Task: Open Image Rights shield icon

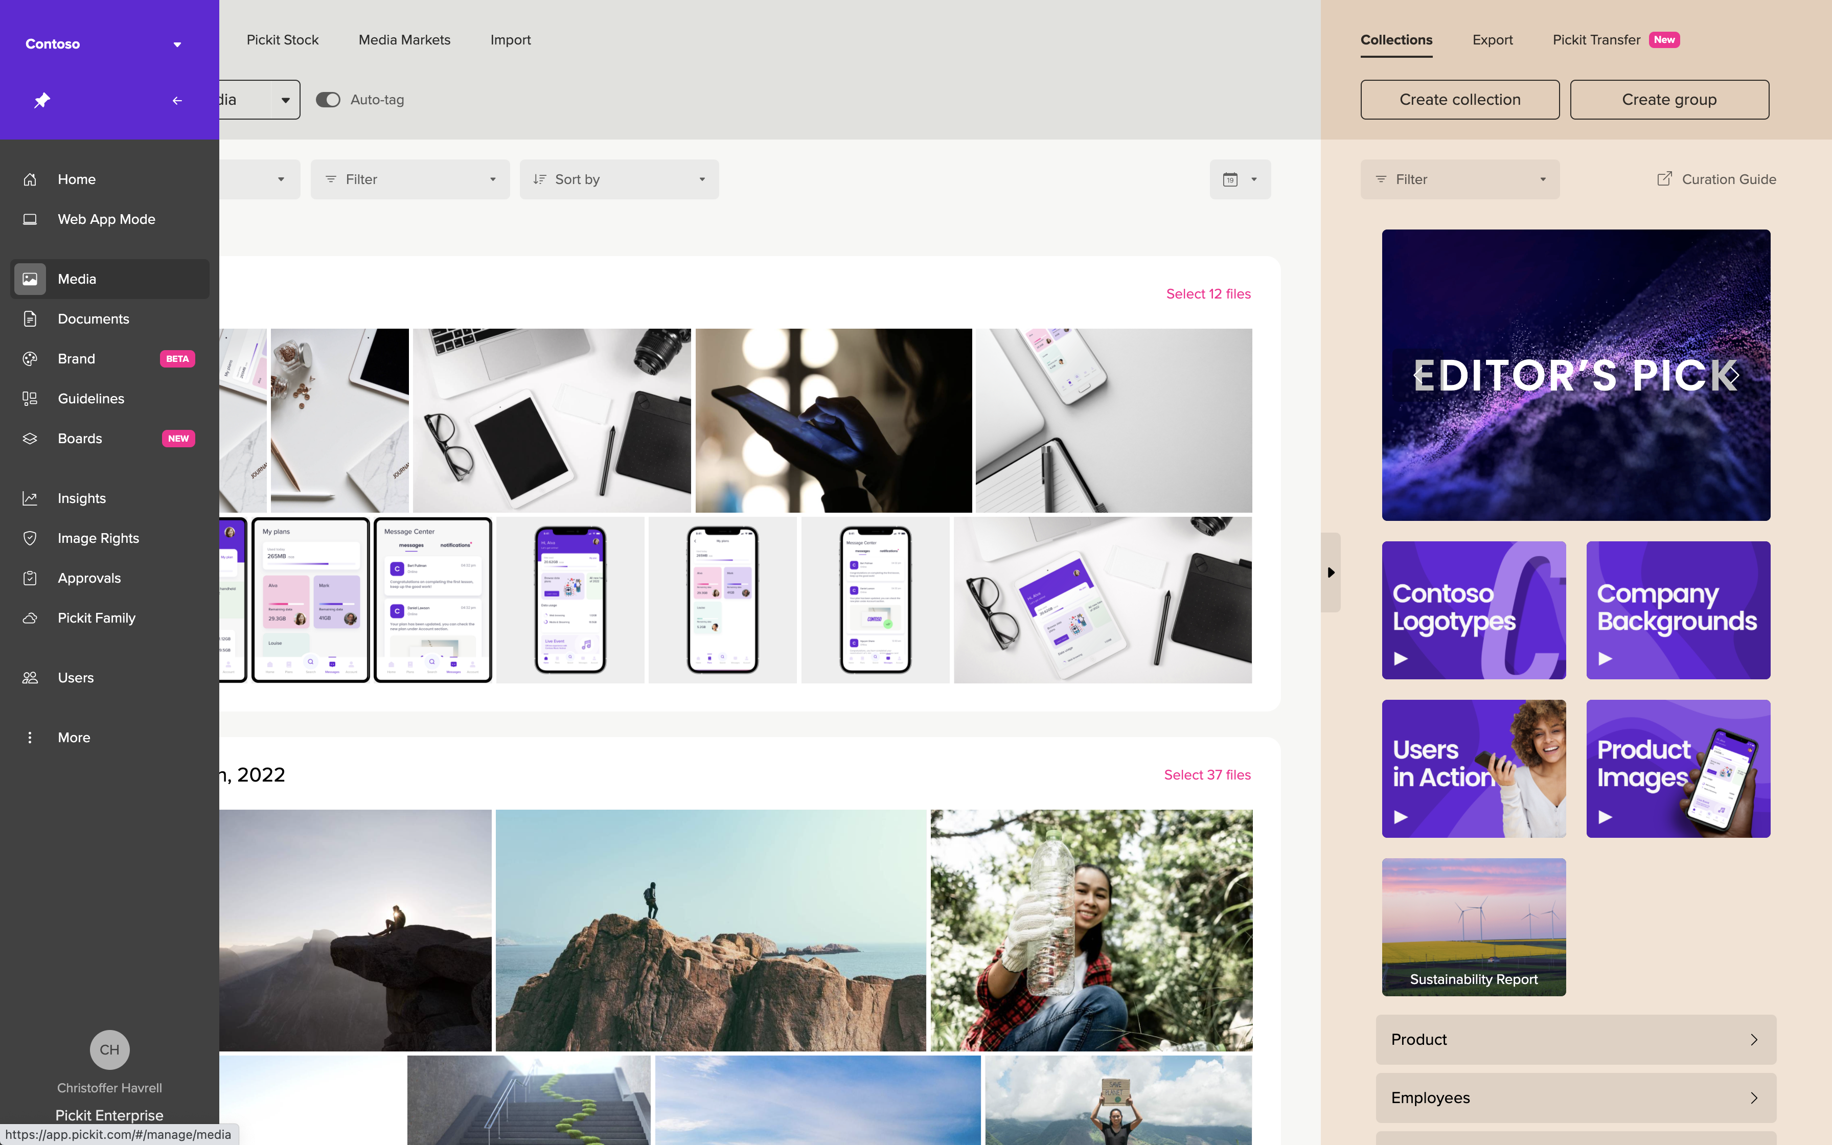Action: click(x=30, y=538)
